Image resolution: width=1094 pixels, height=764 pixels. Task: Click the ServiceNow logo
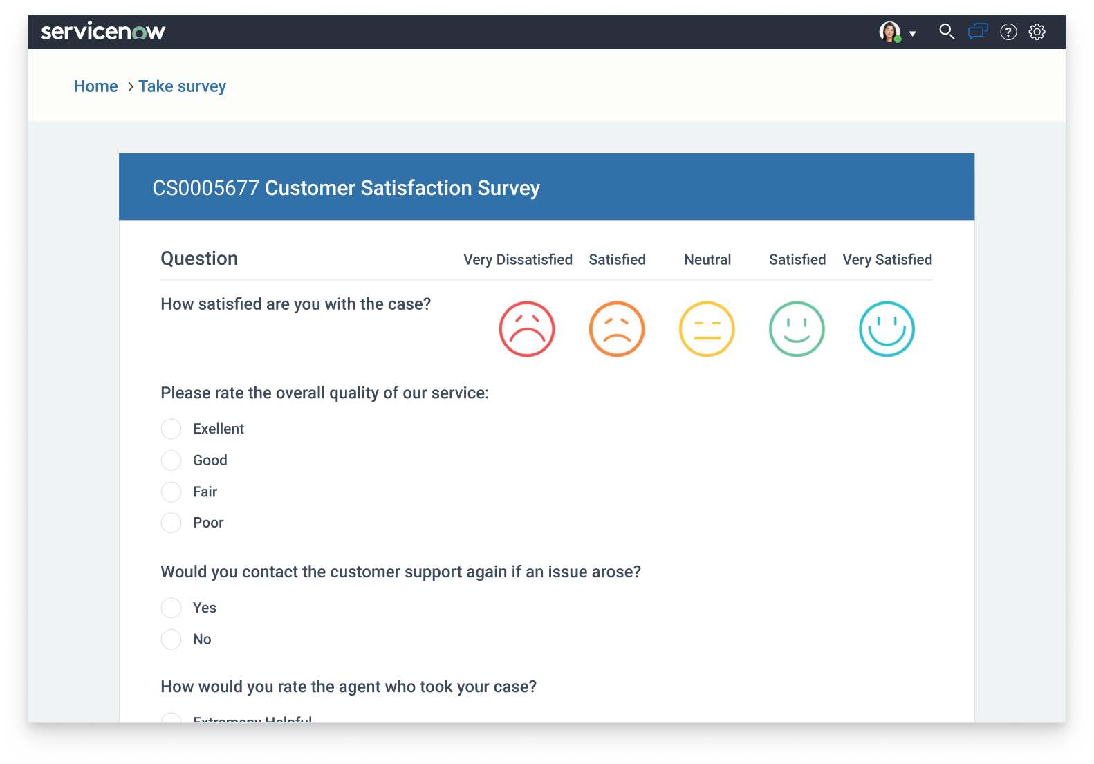click(x=103, y=32)
